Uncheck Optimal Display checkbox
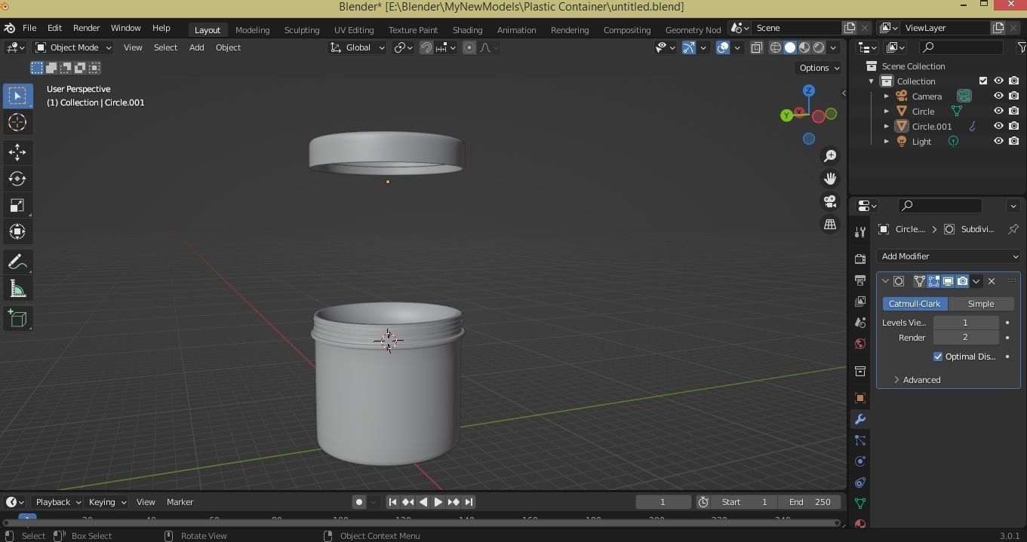This screenshot has height=542, width=1027. tap(938, 357)
